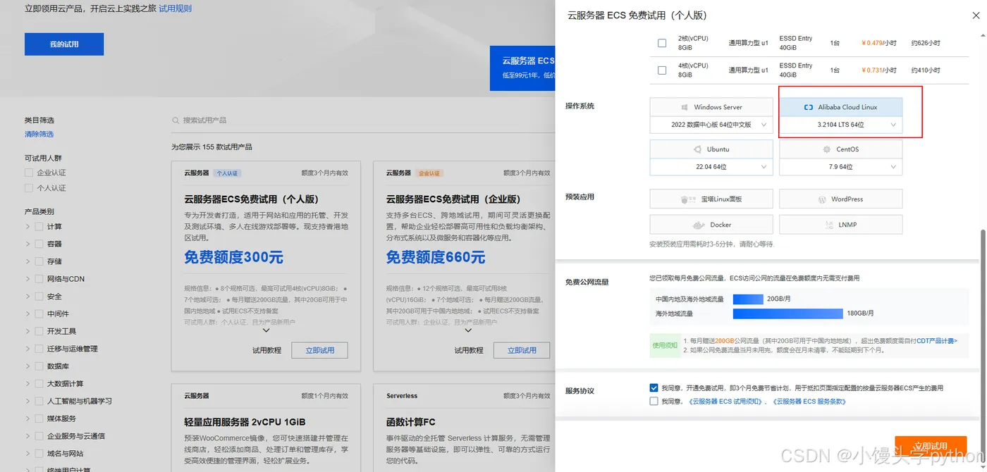This screenshot has width=987, height=472.
Task: Expand the 安全 category arrow
Action: click(x=27, y=297)
